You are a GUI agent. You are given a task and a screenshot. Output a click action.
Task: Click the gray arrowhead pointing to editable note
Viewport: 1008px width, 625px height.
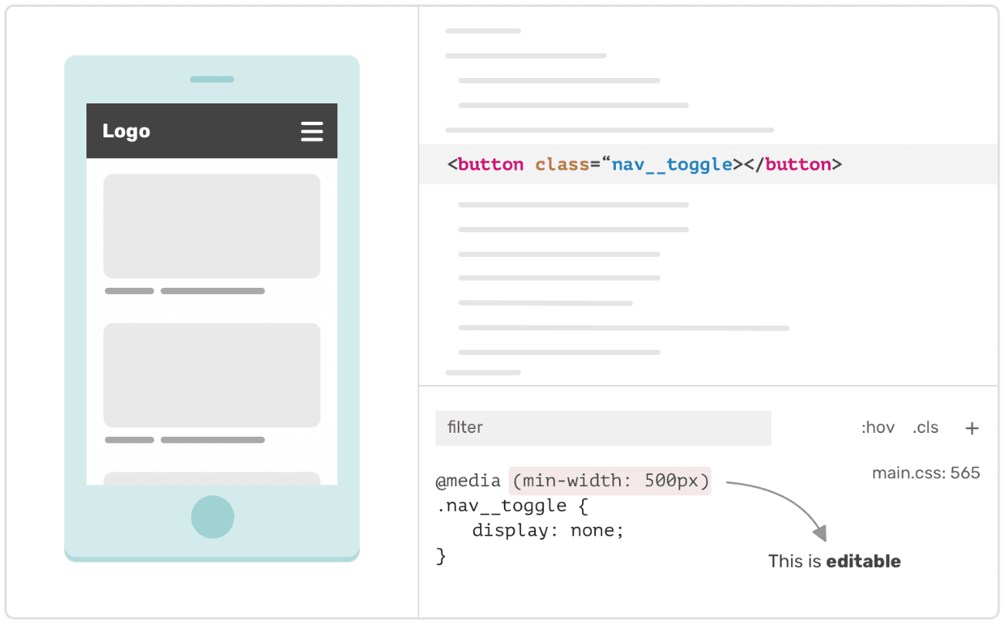click(x=820, y=533)
